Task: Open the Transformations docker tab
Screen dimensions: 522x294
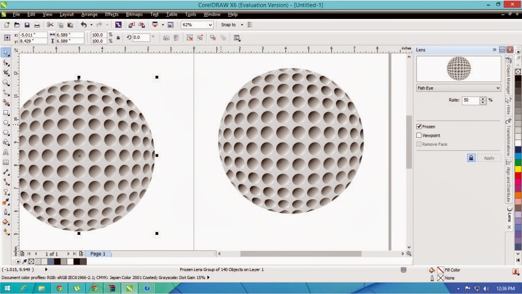Action: [x=508, y=137]
